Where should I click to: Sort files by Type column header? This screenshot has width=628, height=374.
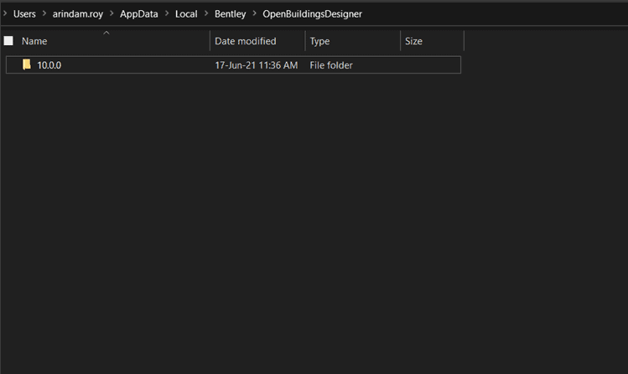click(x=320, y=41)
